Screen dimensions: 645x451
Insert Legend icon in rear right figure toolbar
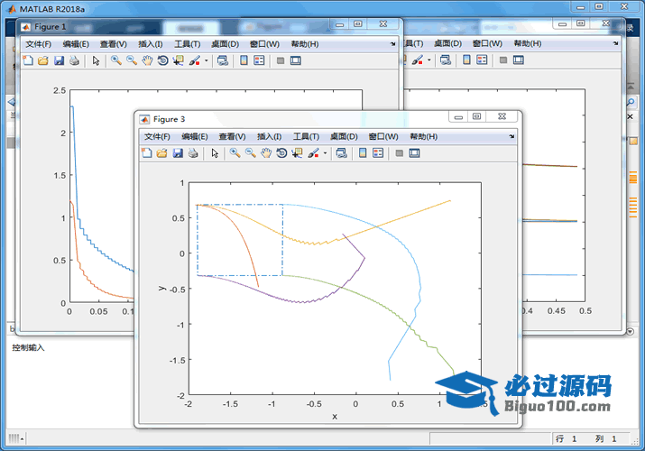coord(482,60)
